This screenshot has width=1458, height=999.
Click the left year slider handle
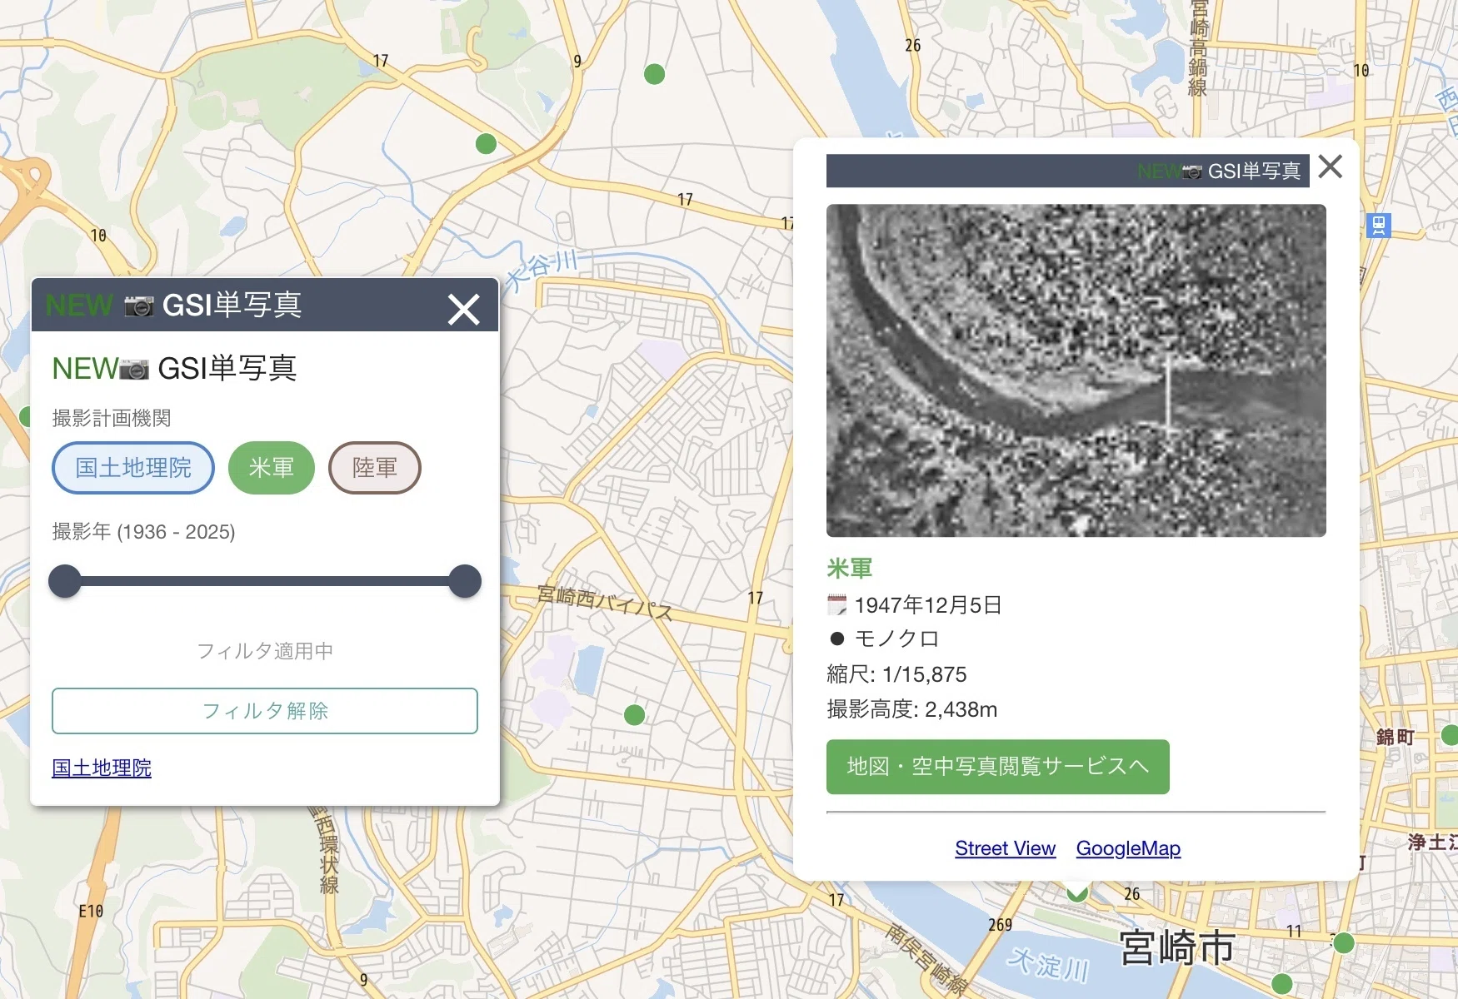[65, 581]
